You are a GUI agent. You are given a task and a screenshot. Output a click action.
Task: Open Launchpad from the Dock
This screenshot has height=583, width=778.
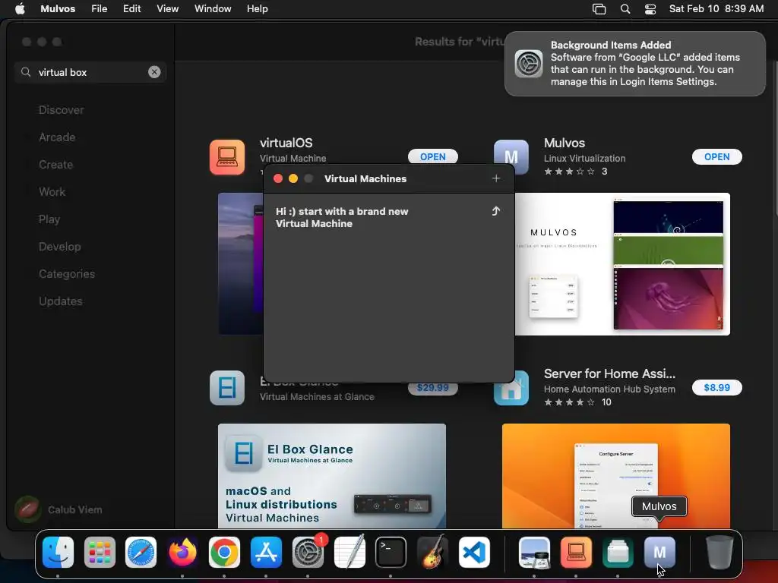tap(100, 553)
